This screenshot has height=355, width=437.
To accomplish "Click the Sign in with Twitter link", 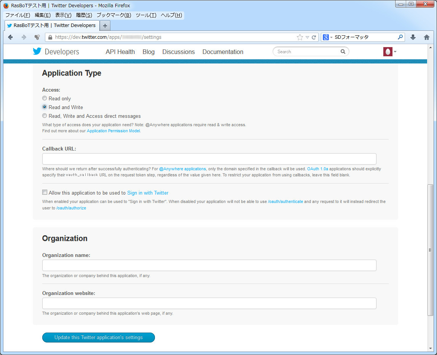I will point(148,193).
